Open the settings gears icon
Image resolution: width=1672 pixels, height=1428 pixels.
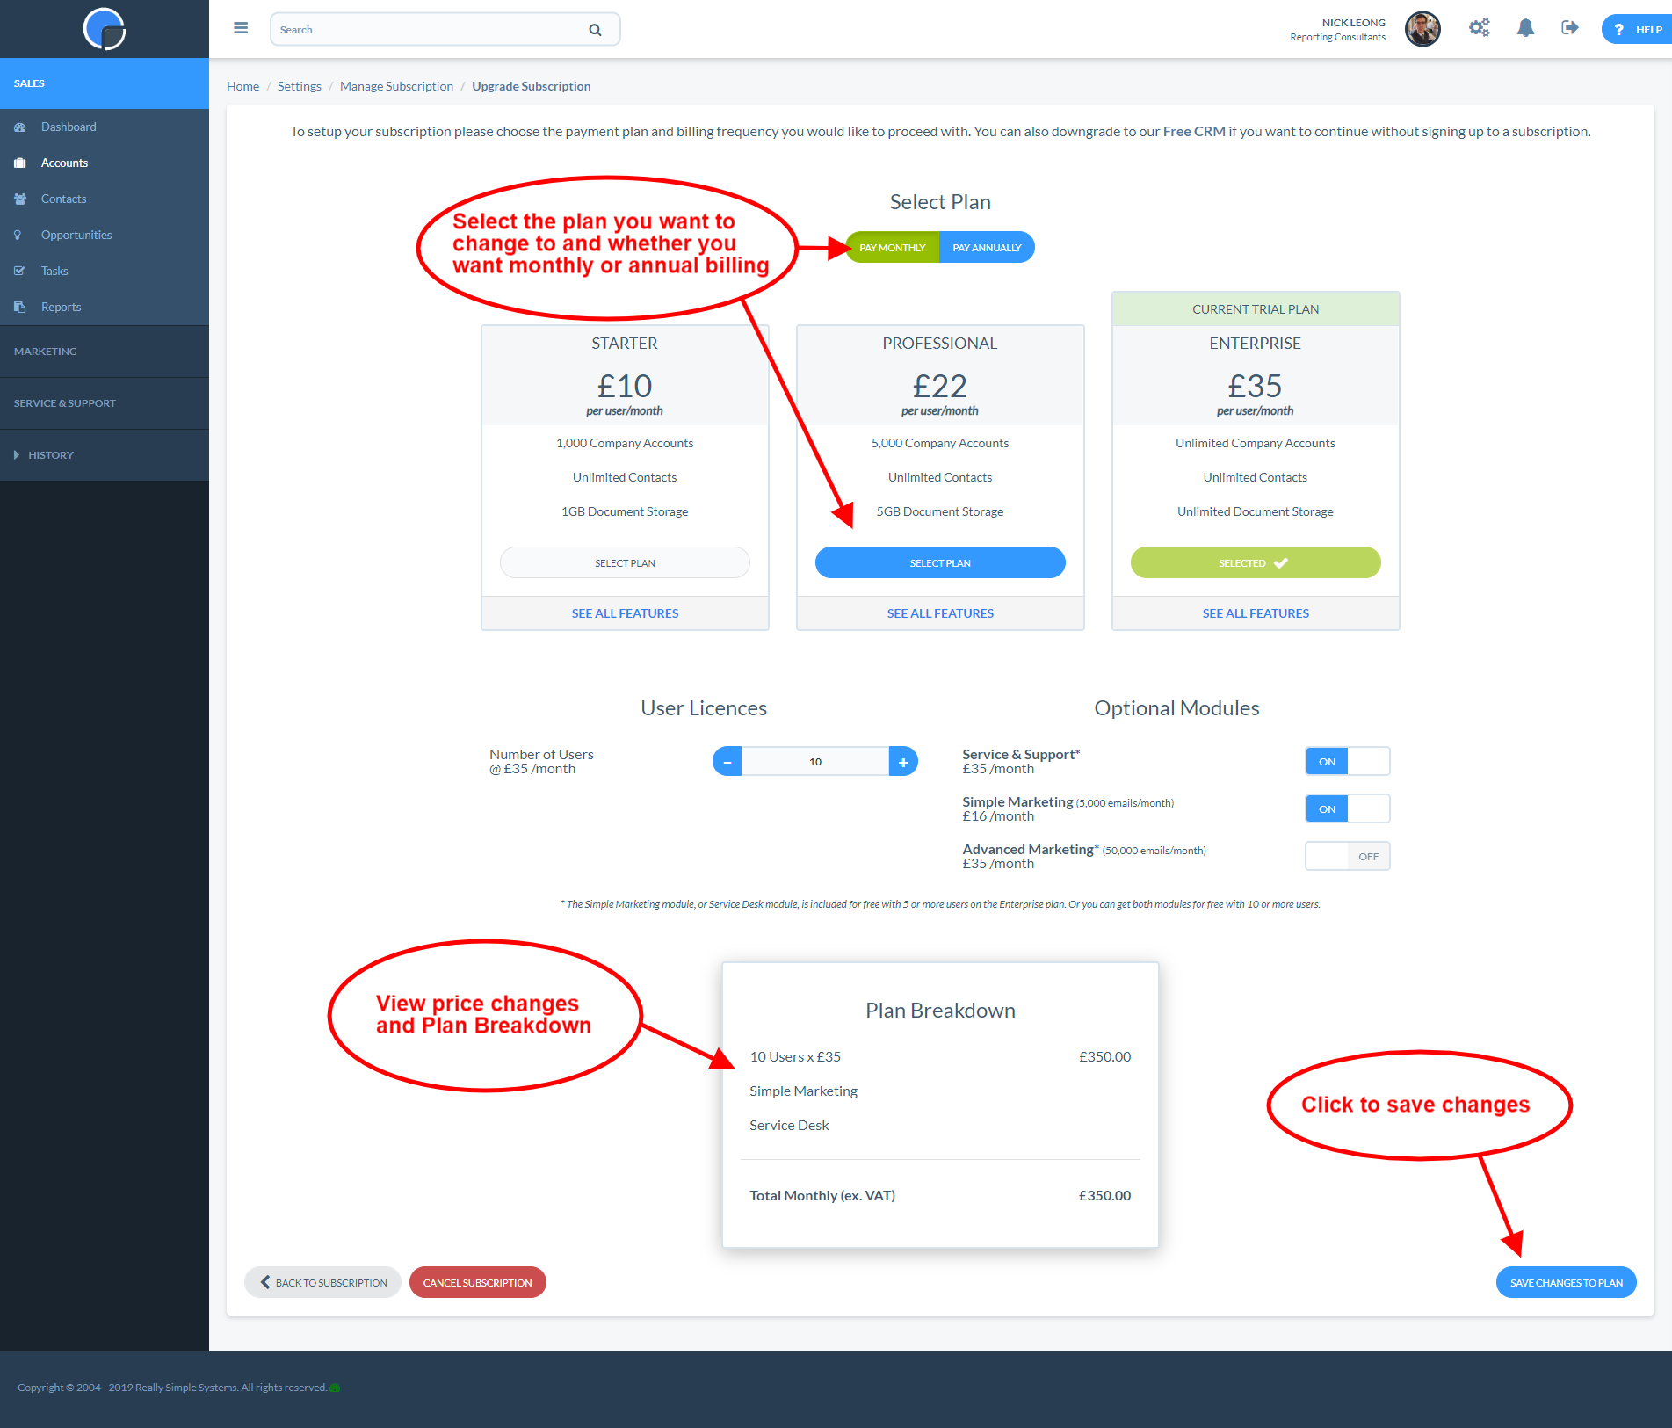pyautogui.click(x=1480, y=28)
